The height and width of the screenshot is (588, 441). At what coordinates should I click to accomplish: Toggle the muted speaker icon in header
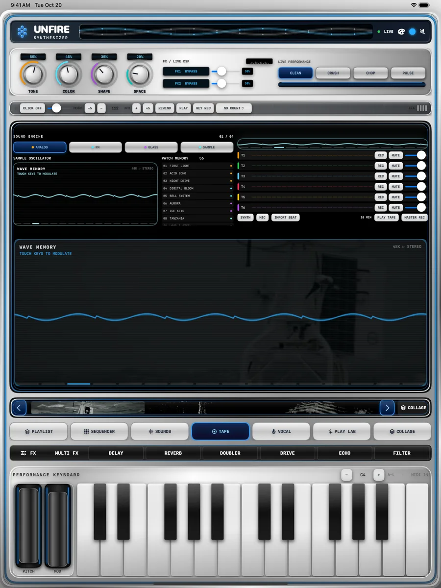pyautogui.click(x=422, y=31)
